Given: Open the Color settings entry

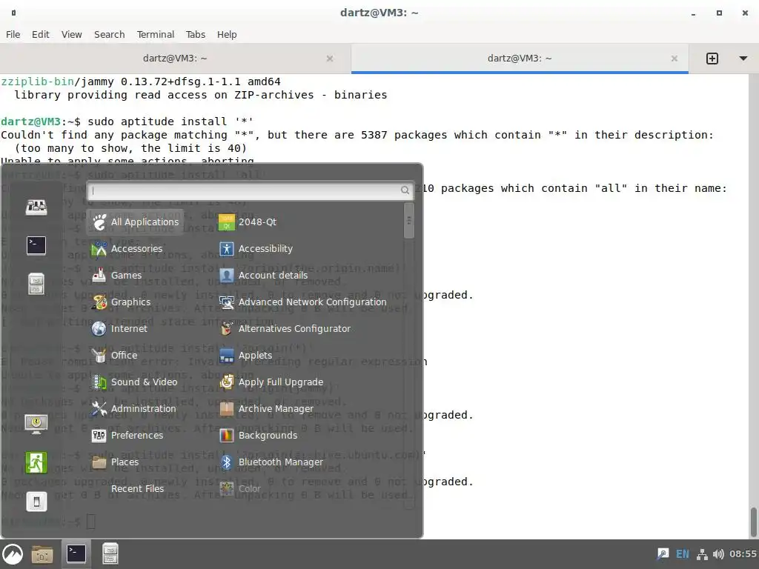Looking at the screenshot, I should point(240,488).
